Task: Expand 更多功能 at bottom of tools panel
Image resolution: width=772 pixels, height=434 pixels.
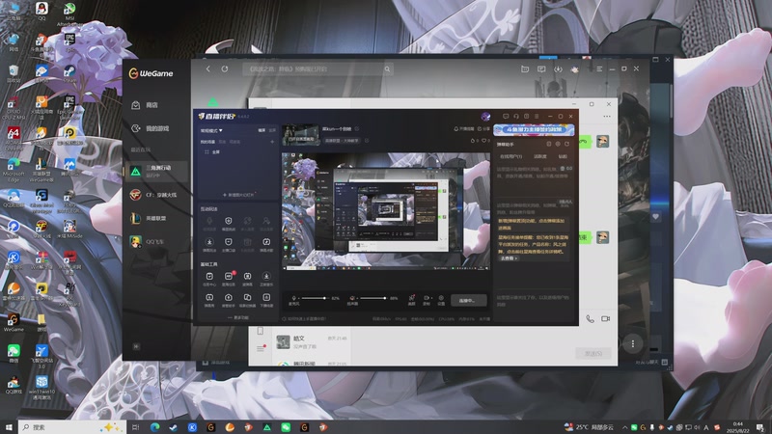Action: point(238,318)
